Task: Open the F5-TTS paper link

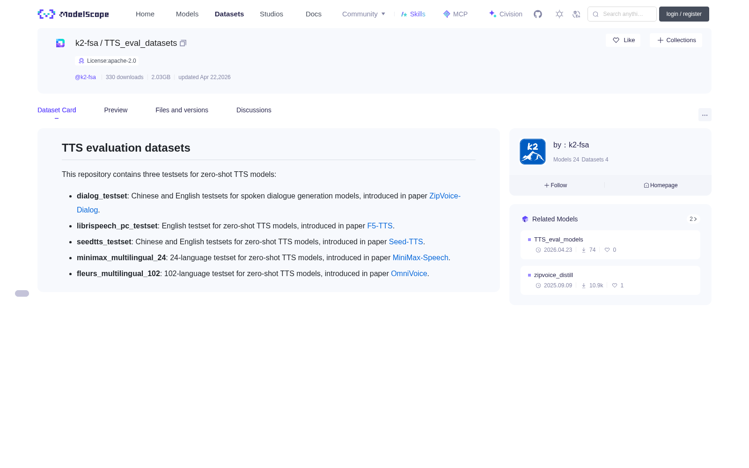Action: coord(380,226)
